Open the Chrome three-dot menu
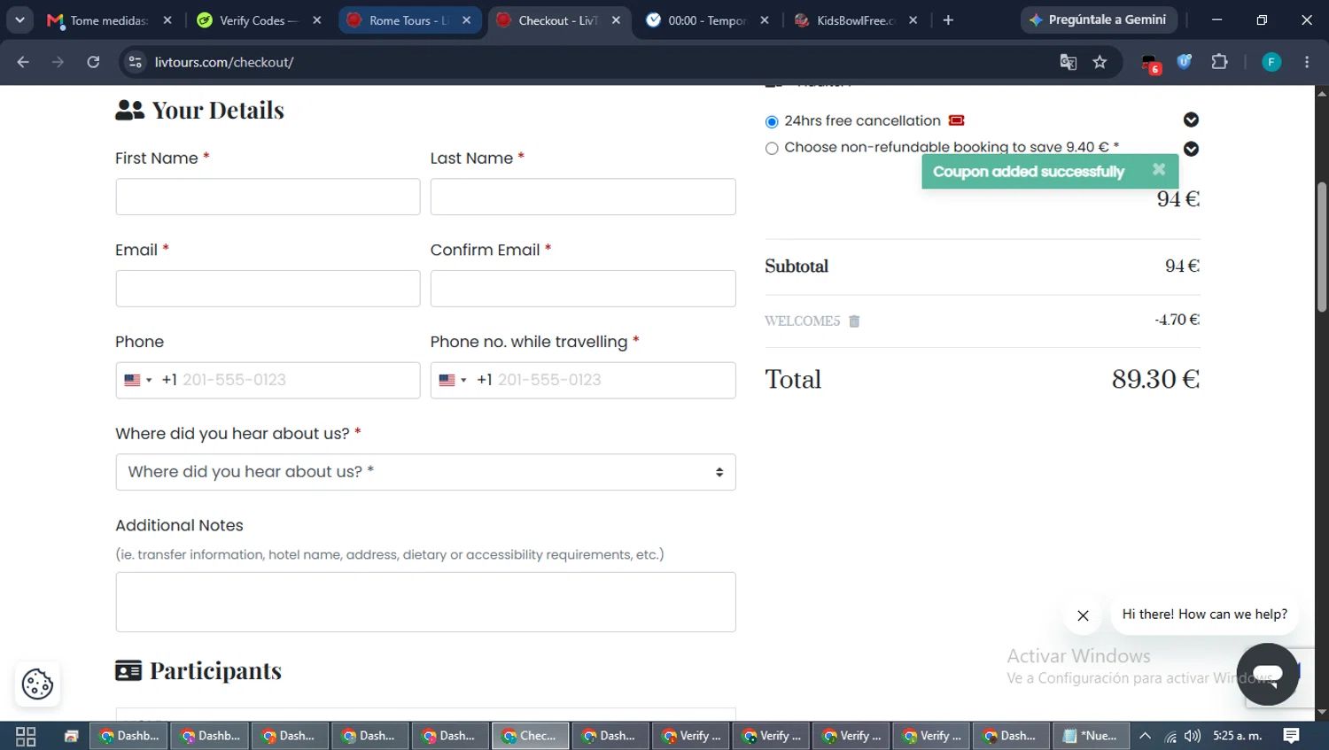This screenshot has height=750, width=1329. tap(1307, 62)
